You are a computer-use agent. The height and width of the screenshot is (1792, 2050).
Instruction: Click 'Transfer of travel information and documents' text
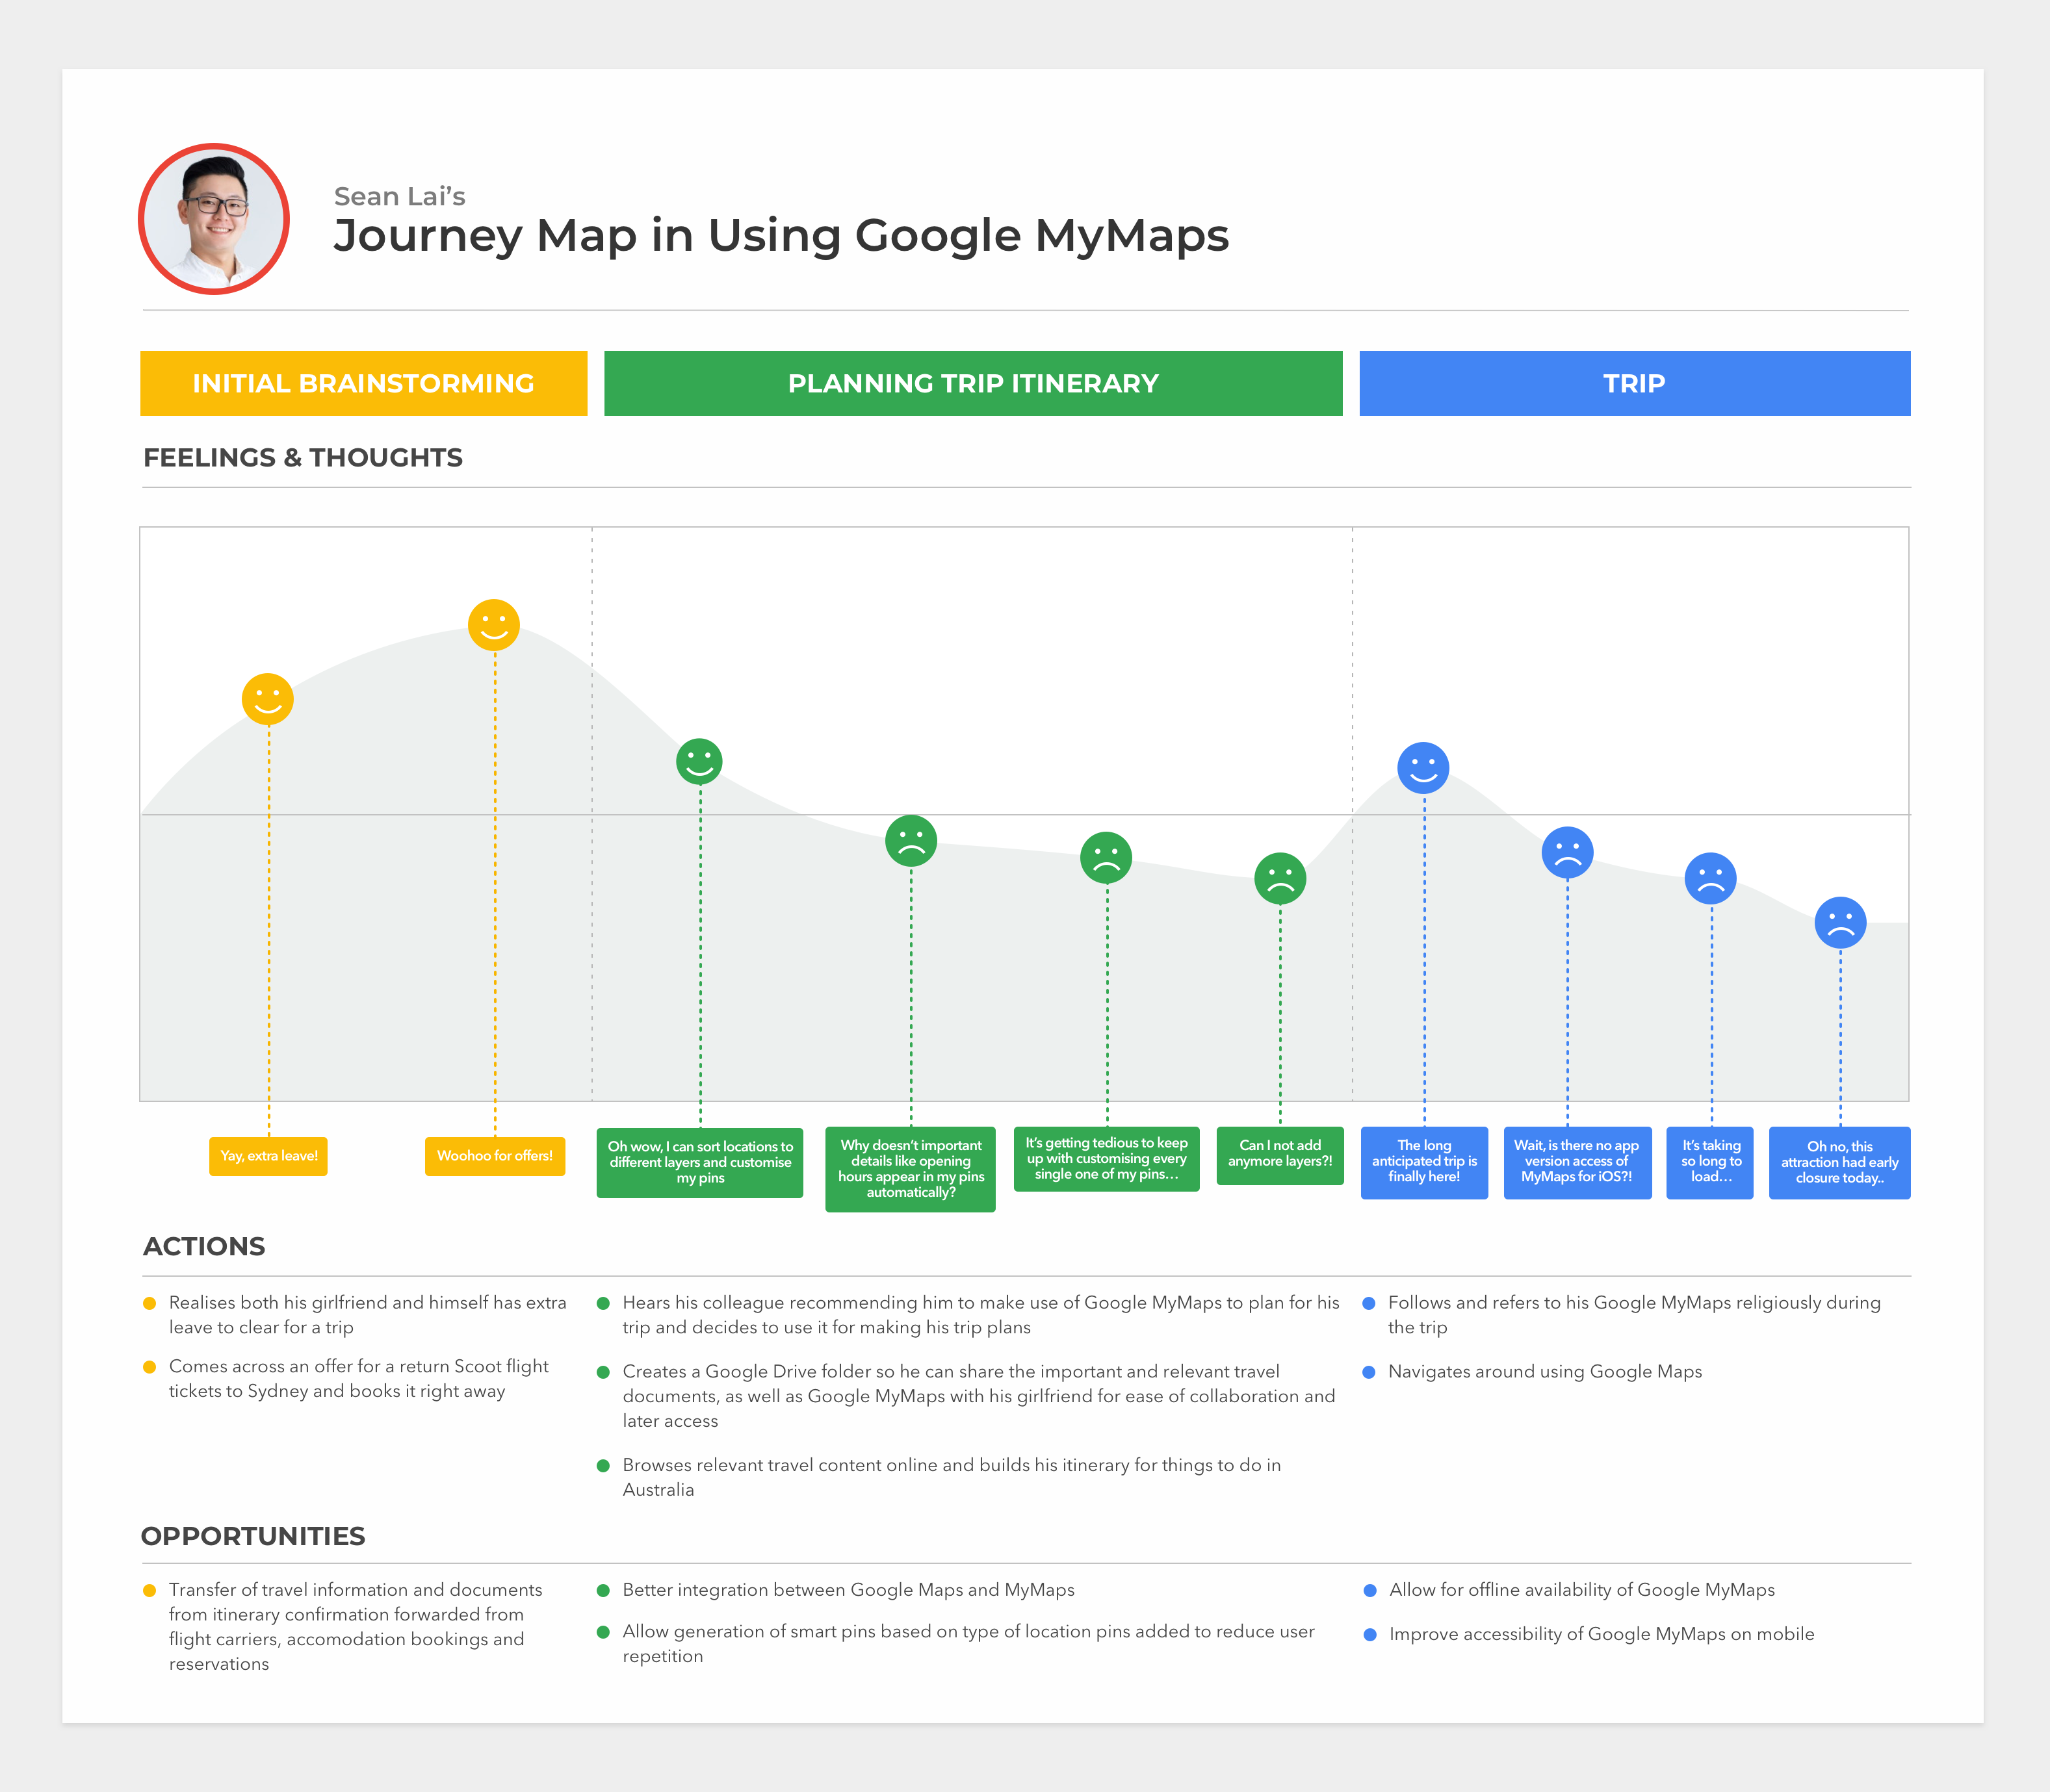(x=355, y=1627)
